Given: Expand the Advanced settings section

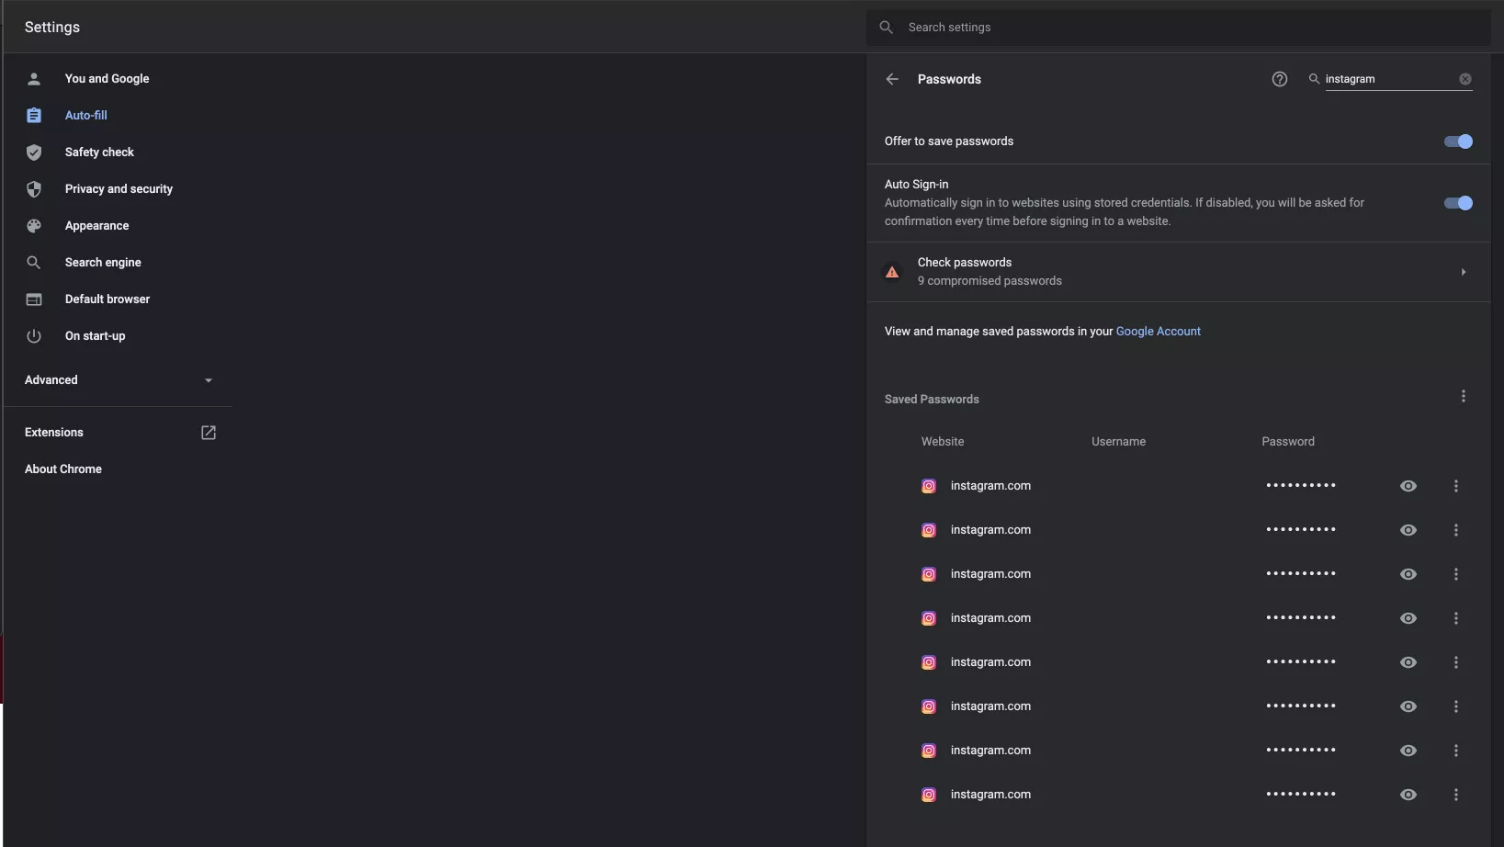Looking at the screenshot, I should pyautogui.click(x=119, y=380).
